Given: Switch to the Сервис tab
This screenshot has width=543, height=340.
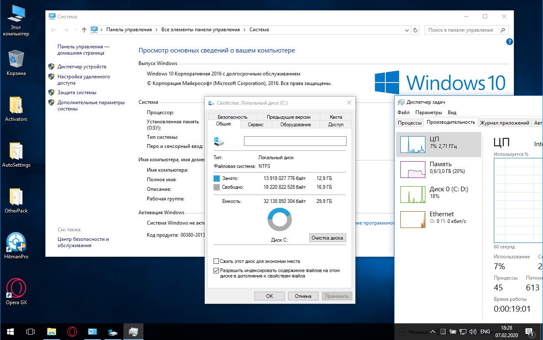Looking at the screenshot, I should click(x=255, y=125).
